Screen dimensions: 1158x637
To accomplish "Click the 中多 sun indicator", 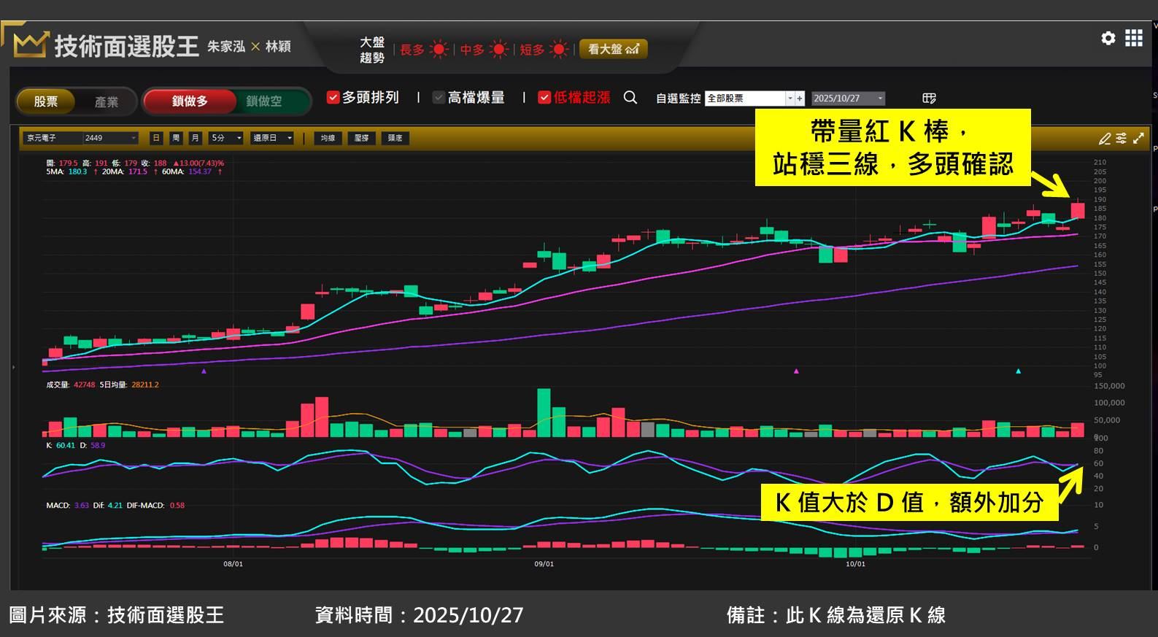I will pos(498,50).
